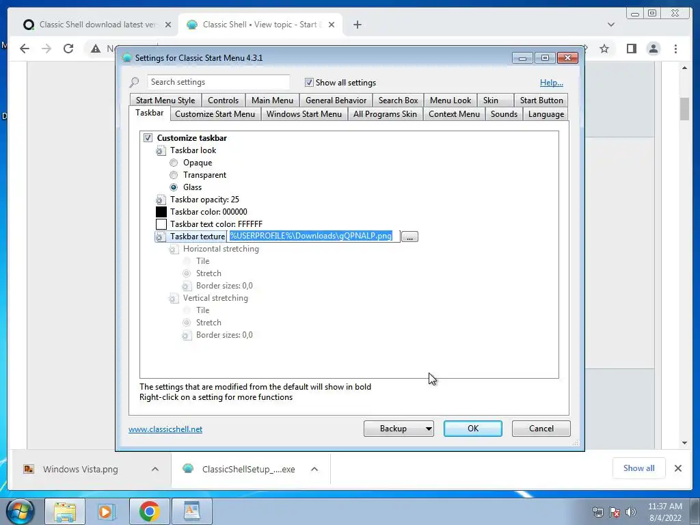Click the Classic Shell shell icon in dialog title
The height and width of the screenshot is (525, 700).
click(126, 57)
